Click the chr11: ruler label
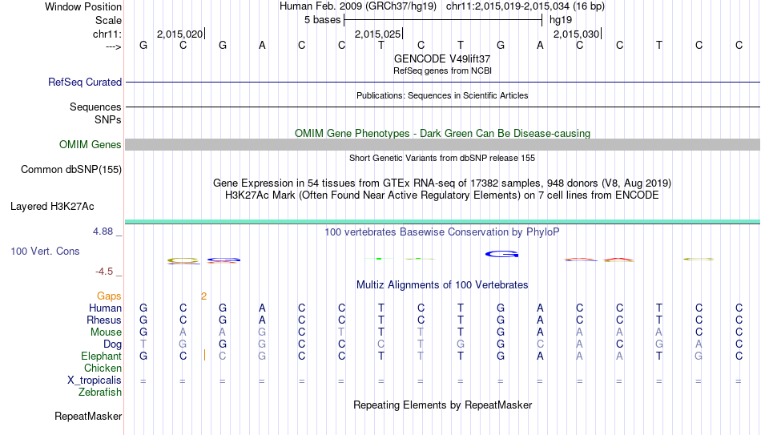Viewport: 761px width, 435px height. point(107,34)
